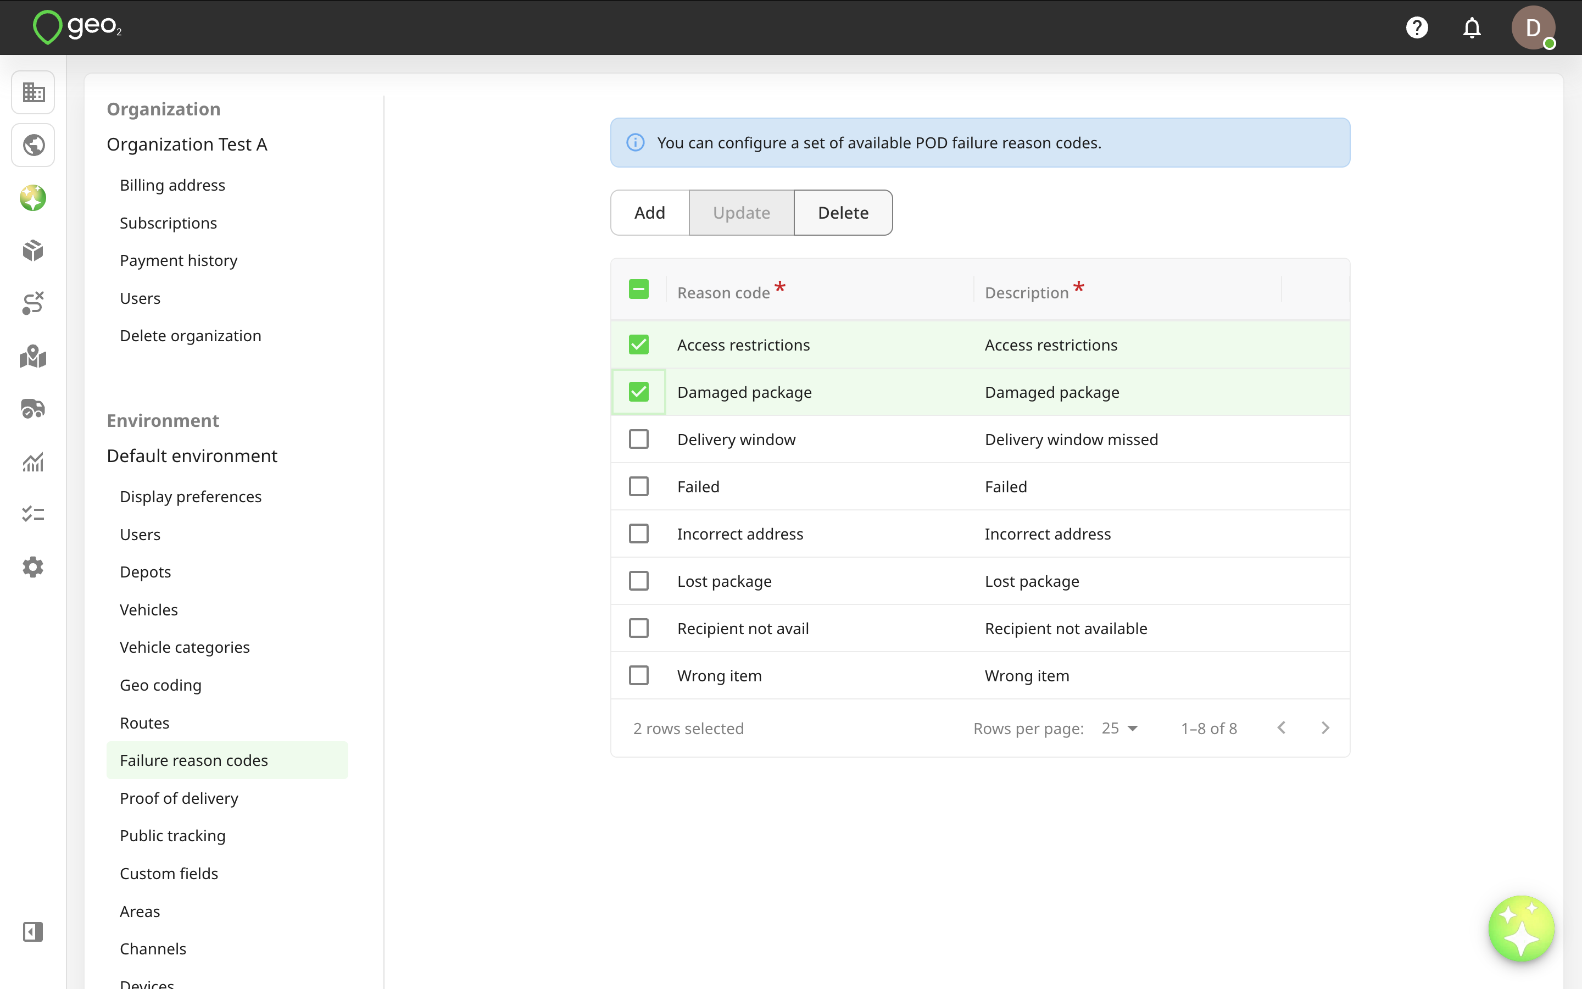The image size is (1582, 989).
Task: Uncheck the Access restrictions row checkbox
Action: pyautogui.click(x=638, y=345)
